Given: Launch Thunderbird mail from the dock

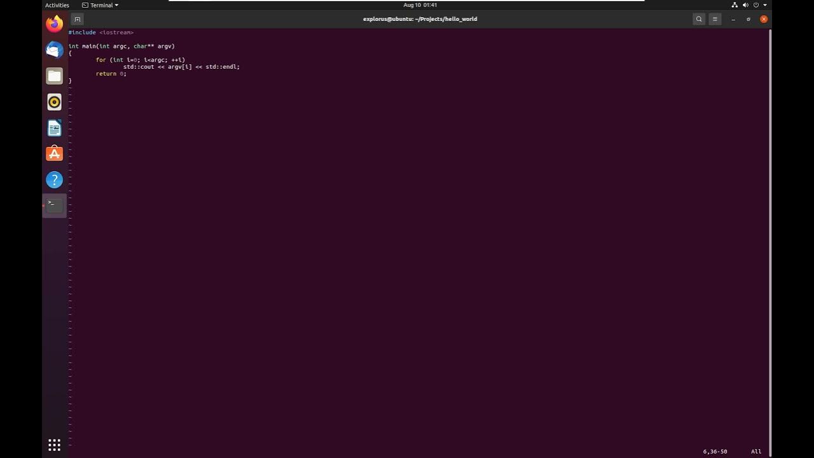Looking at the screenshot, I should pyautogui.click(x=55, y=50).
